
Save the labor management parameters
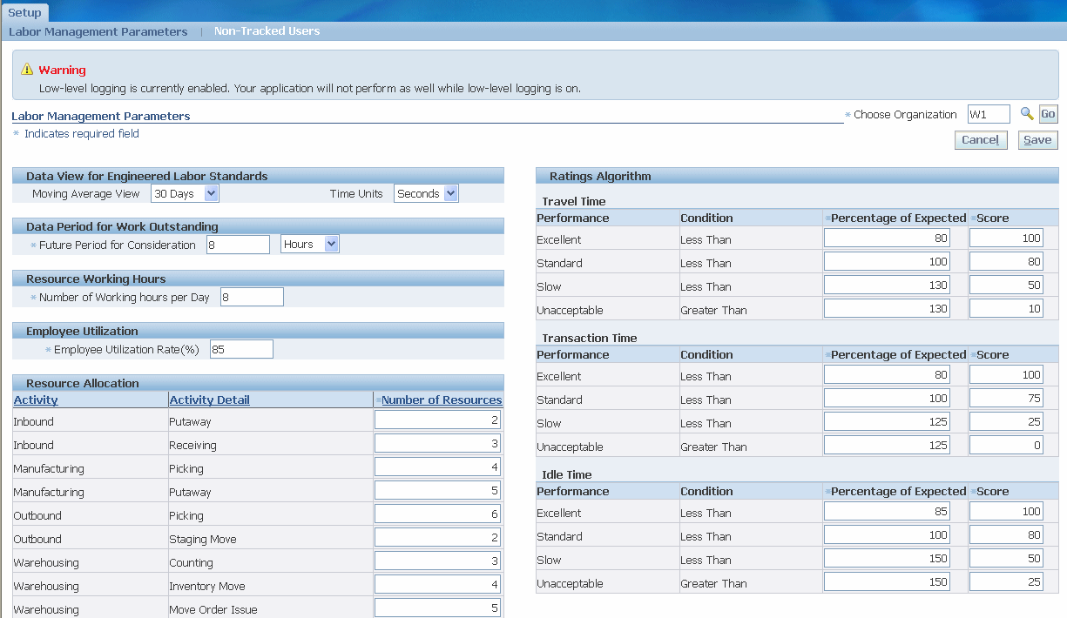pos(1037,140)
